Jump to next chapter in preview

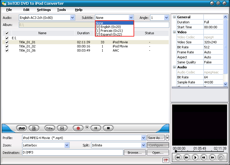point(186,158)
